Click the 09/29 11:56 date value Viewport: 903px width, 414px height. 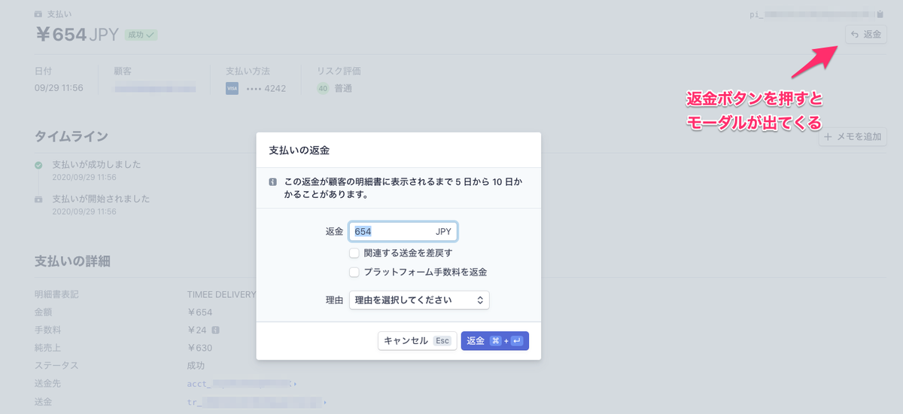coord(59,88)
